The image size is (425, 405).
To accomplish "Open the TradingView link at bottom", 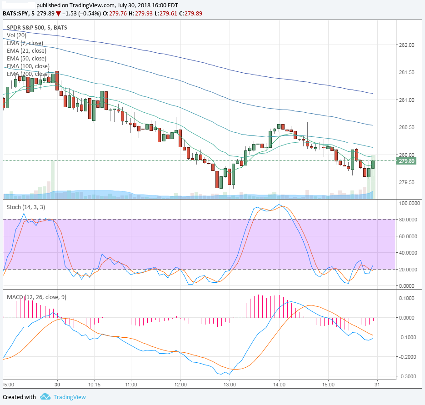I will 70,397.
